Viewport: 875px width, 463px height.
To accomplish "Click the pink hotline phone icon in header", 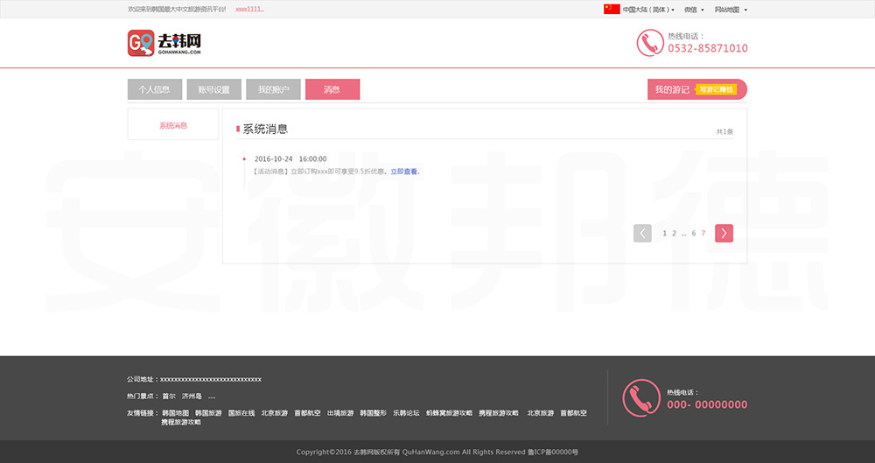I will pos(649,43).
